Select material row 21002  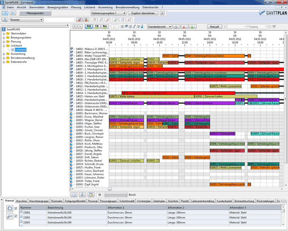150,218
